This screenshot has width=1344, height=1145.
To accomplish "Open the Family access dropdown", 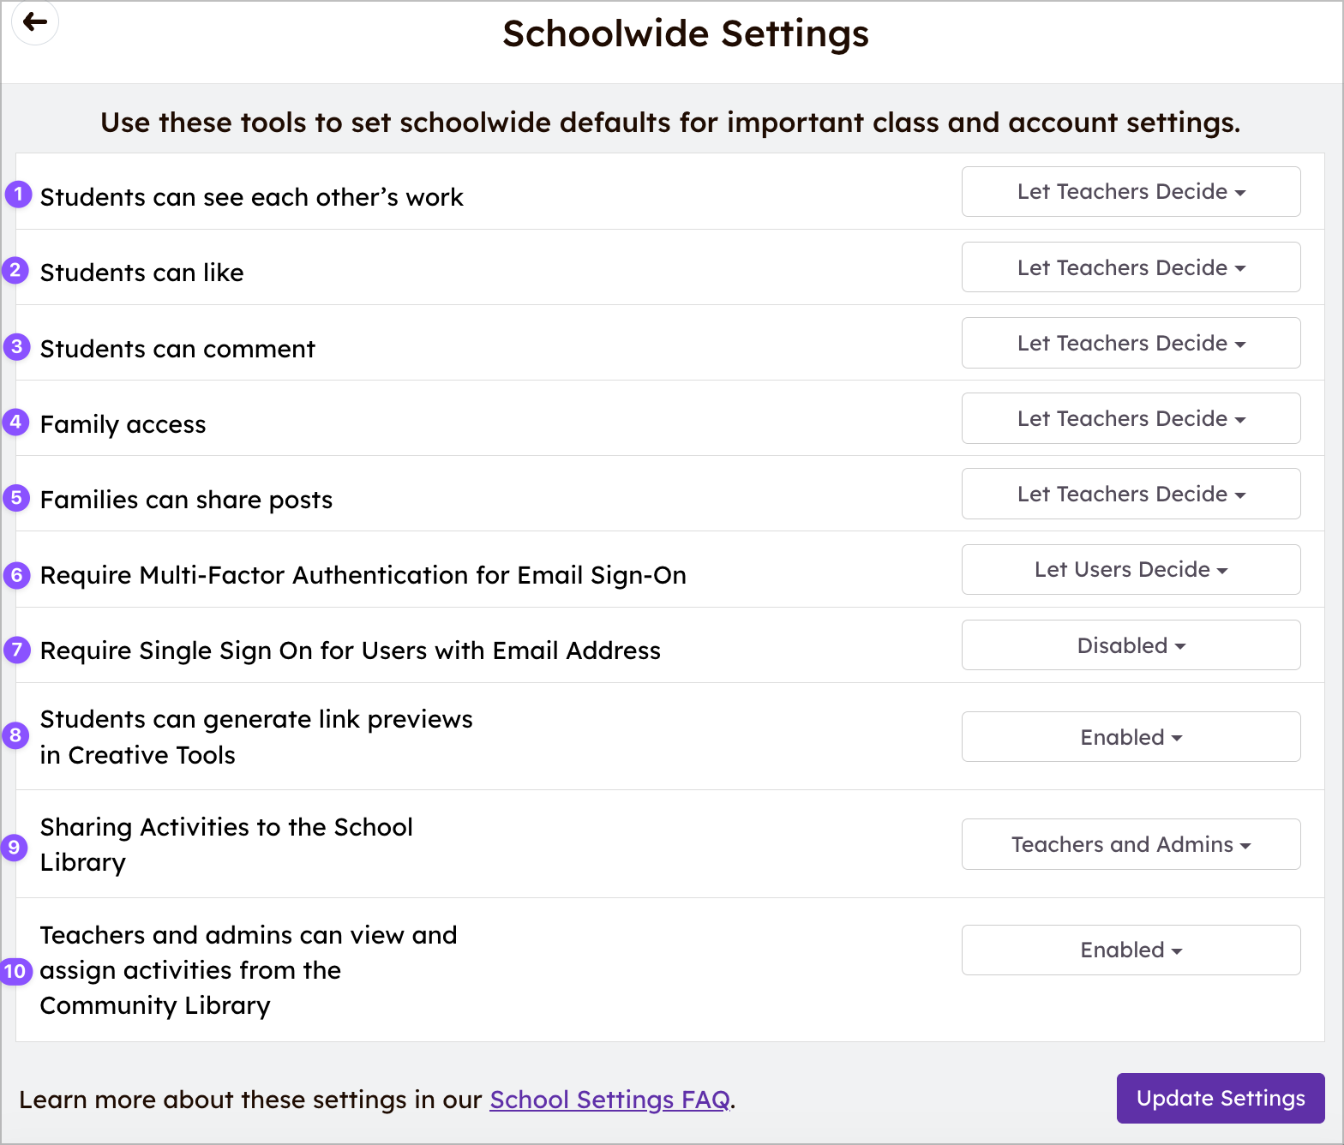I will pos(1130,418).
